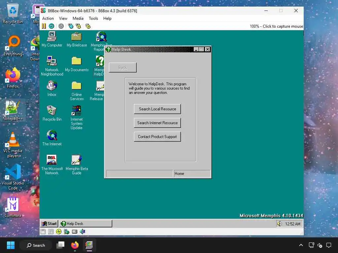This screenshot has height=253, width=338.
Task: Click the Memphis tray volume speaker
Action: click(279, 224)
